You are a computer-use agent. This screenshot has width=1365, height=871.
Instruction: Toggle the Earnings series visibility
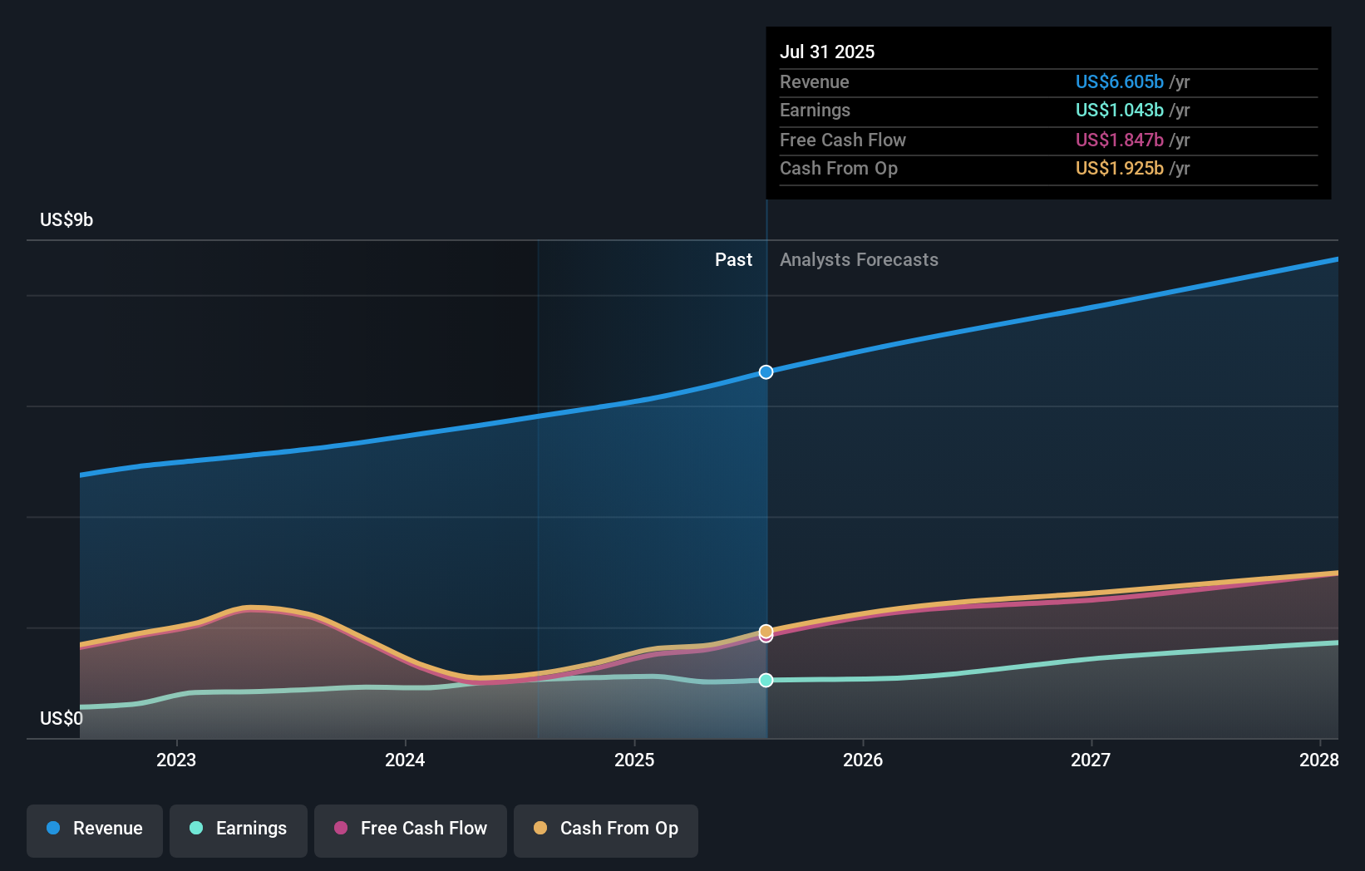[x=239, y=829]
